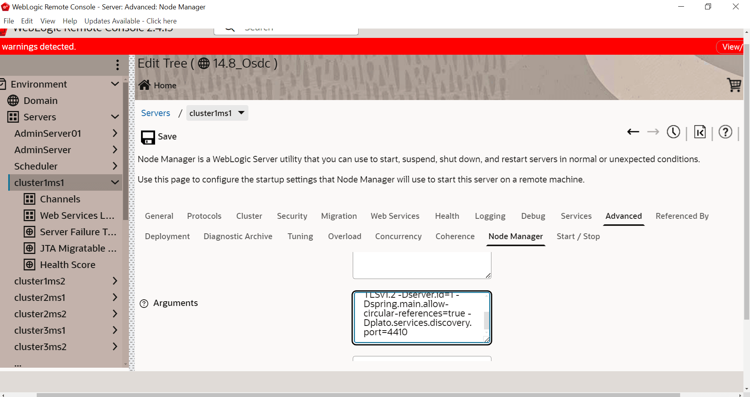The height and width of the screenshot is (397, 750).
Task: Switch to the Security tab
Action: tap(292, 216)
